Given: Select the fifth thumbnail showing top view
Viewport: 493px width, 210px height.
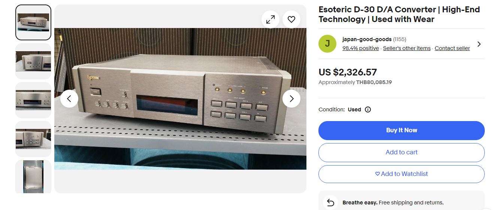Looking at the screenshot, I should click(33, 177).
